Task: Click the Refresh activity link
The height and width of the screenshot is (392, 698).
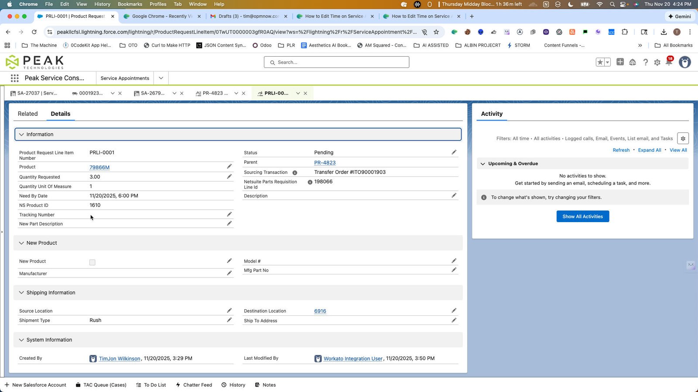Action: pos(621,150)
